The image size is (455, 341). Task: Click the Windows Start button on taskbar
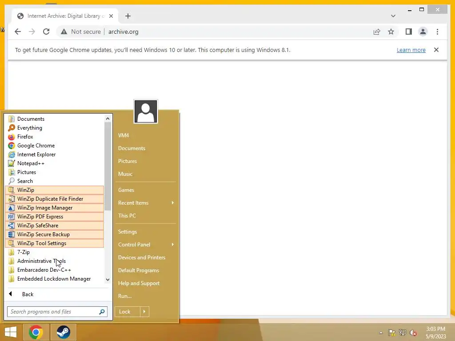pos(11,332)
